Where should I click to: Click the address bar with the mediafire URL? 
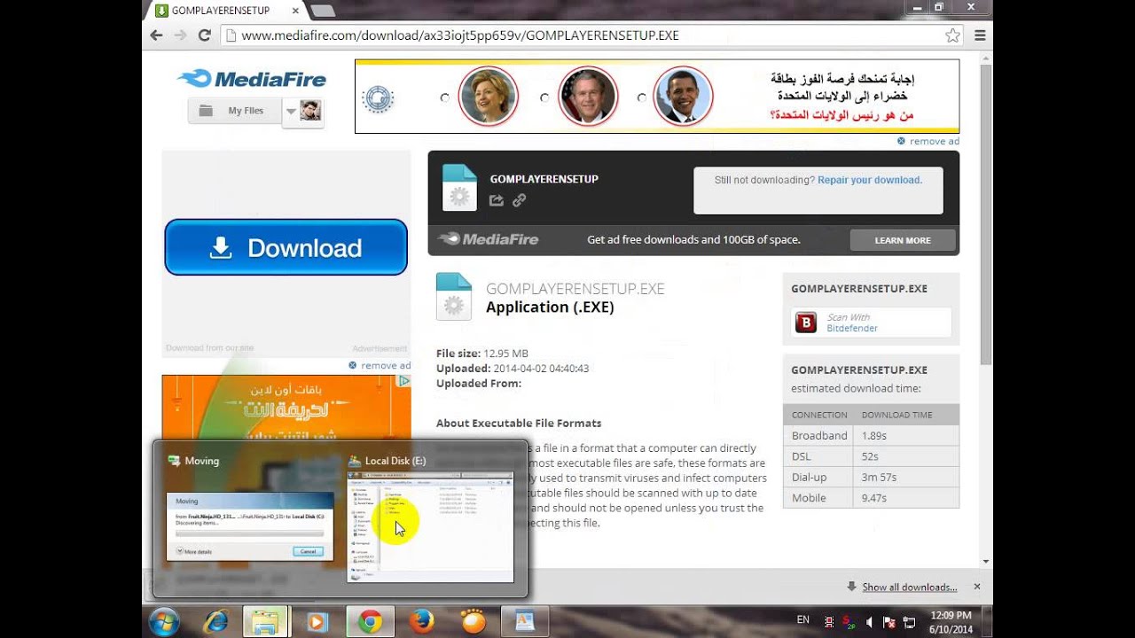tap(585, 35)
